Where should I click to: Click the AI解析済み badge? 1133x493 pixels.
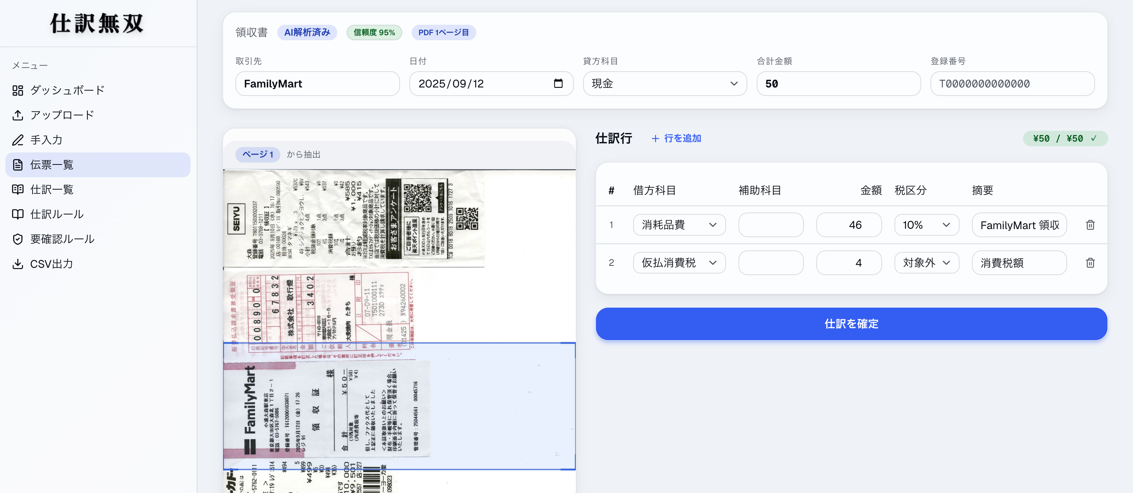(307, 33)
